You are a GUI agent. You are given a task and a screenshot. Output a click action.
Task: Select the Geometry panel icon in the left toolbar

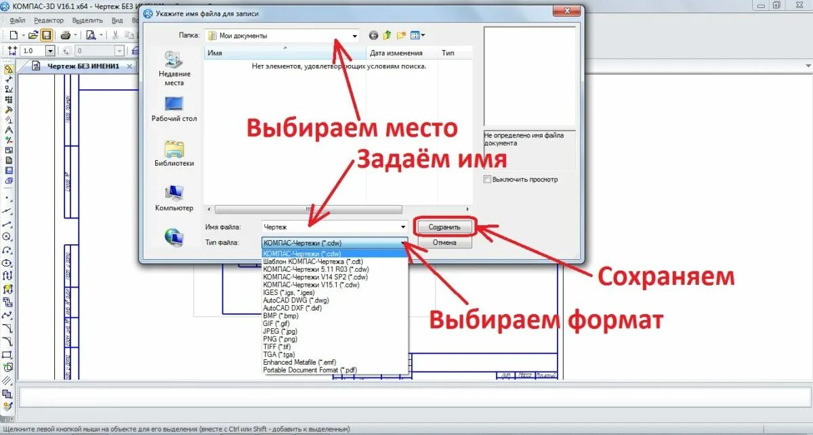(9, 69)
